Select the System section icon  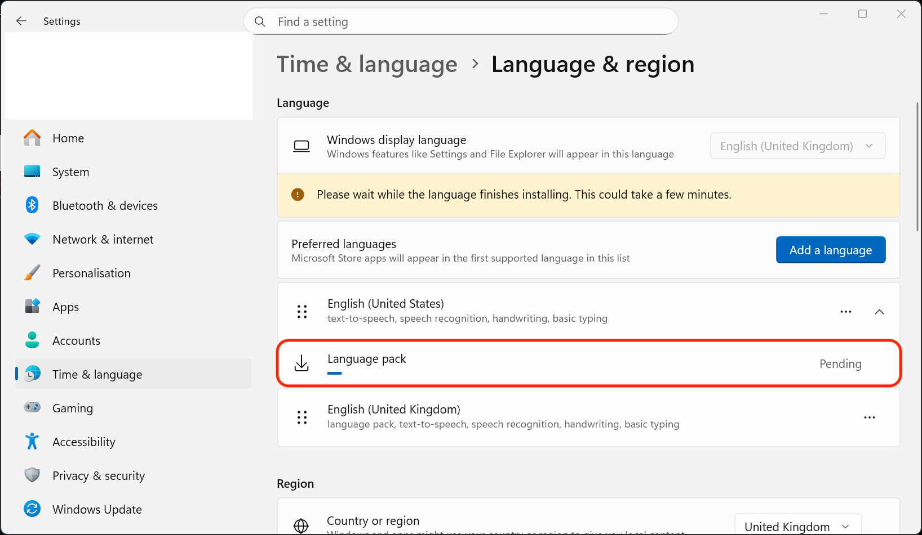coord(32,172)
